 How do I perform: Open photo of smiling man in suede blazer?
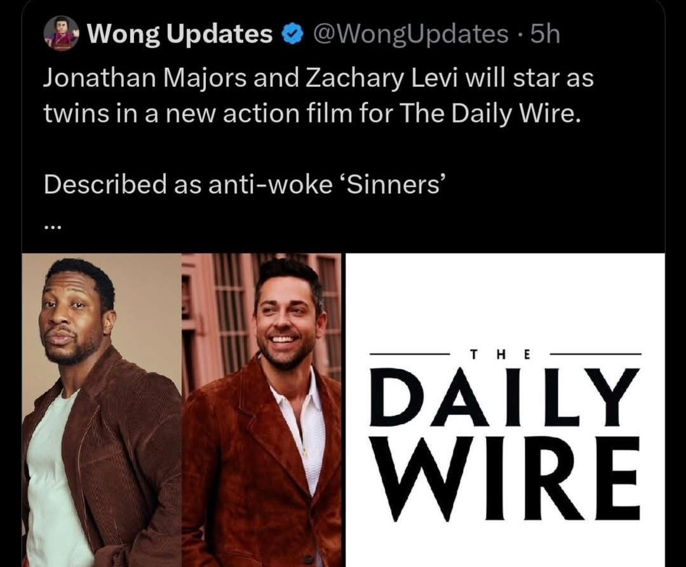(262, 410)
